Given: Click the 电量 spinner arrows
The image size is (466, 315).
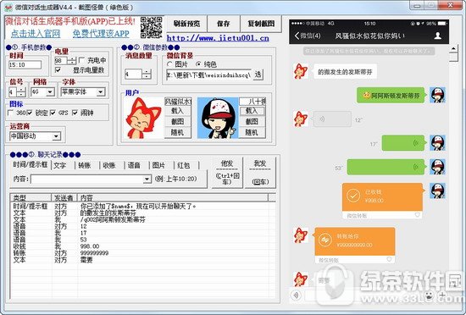Looking at the screenshot, I should (x=72, y=61).
